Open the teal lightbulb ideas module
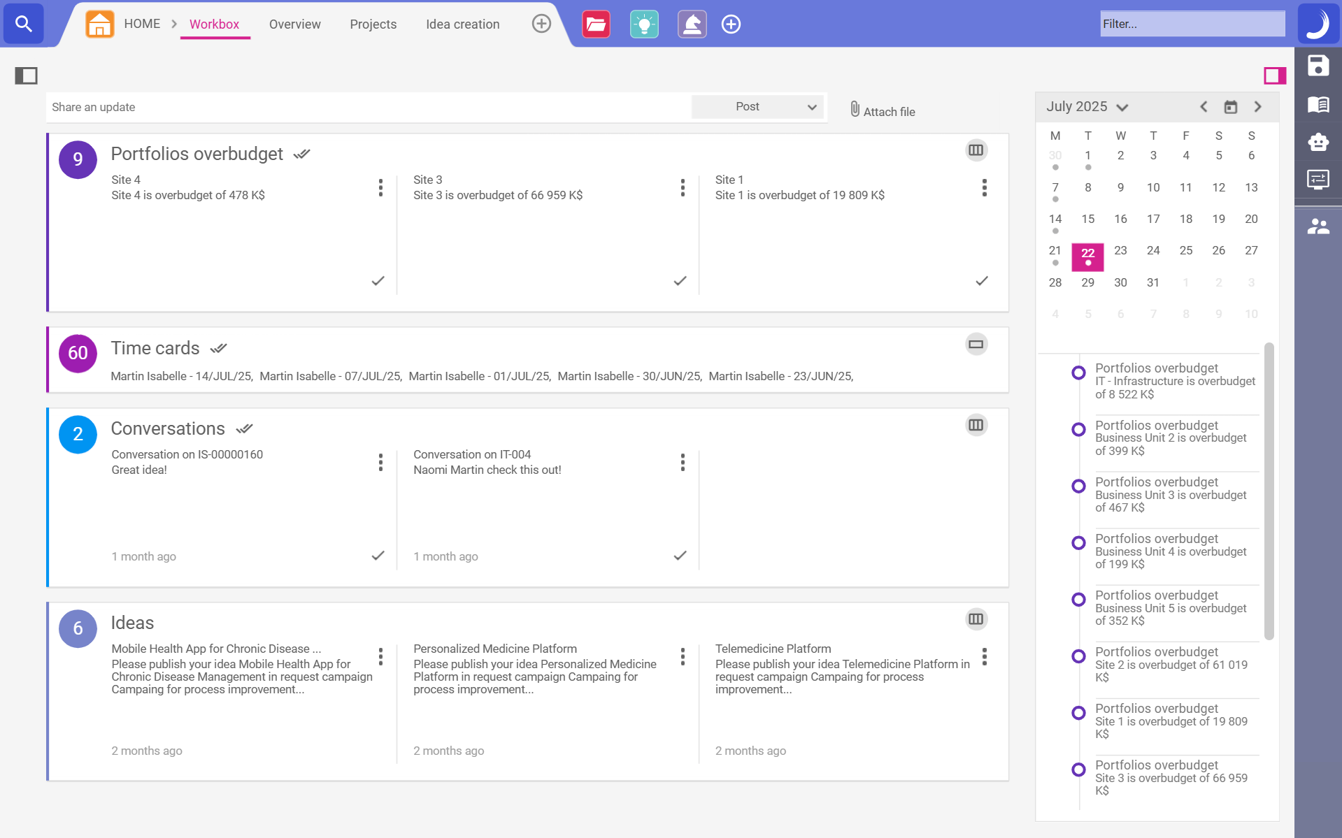The height and width of the screenshot is (838, 1342). (x=644, y=24)
